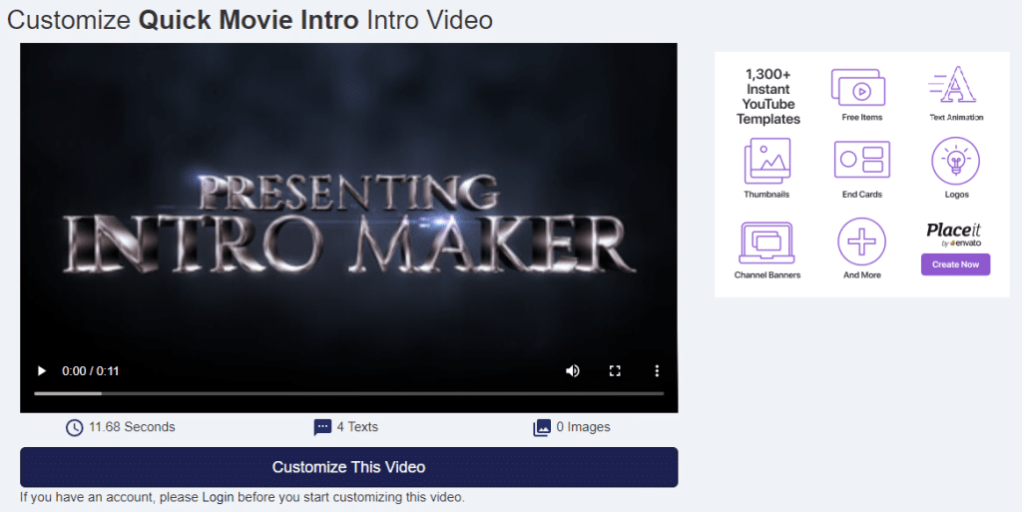Click the chat icon beside 4 Texts
Image resolution: width=1022 pixels, height=512 pixels.
[x=322, y=427]
